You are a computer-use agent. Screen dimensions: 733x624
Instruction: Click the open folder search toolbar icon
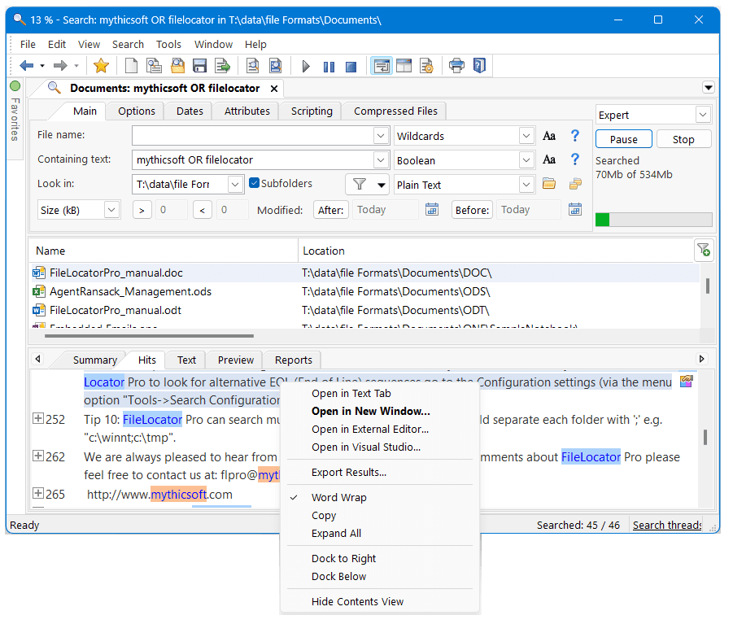click(177, 65)
